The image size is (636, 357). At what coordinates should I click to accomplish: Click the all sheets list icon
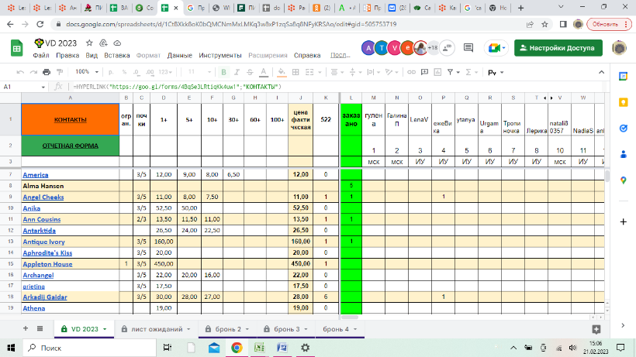40,328
